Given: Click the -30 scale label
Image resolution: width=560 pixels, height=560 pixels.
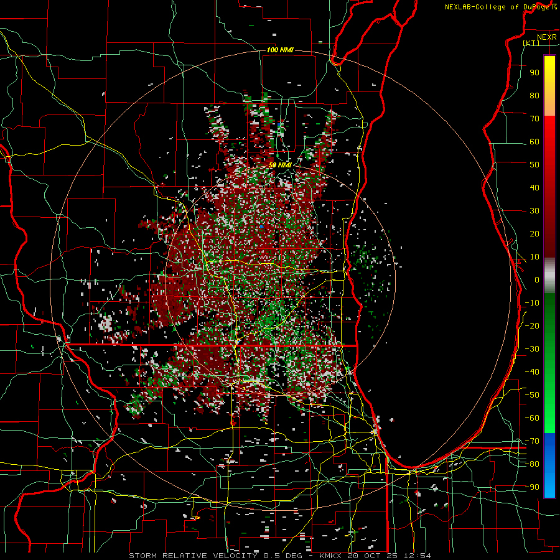Looking at the screenshot, I should click(x=532, y=349).
